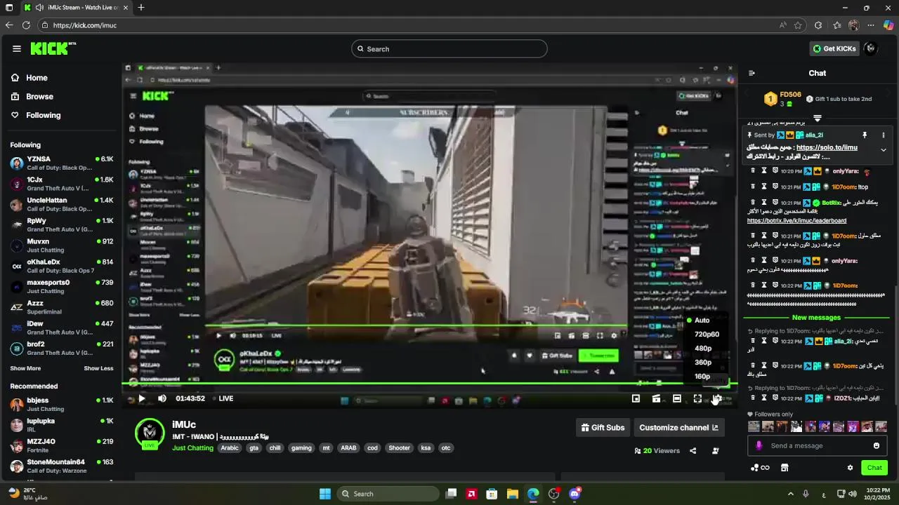
Task: Open StoneMountain64 recommended channel
Action: 61,466
